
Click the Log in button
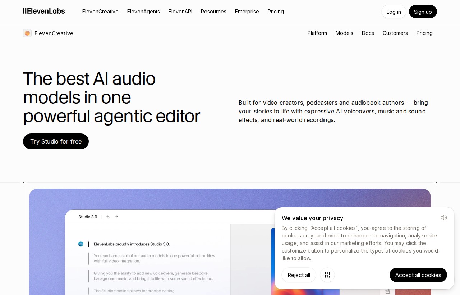pos(394,12)
